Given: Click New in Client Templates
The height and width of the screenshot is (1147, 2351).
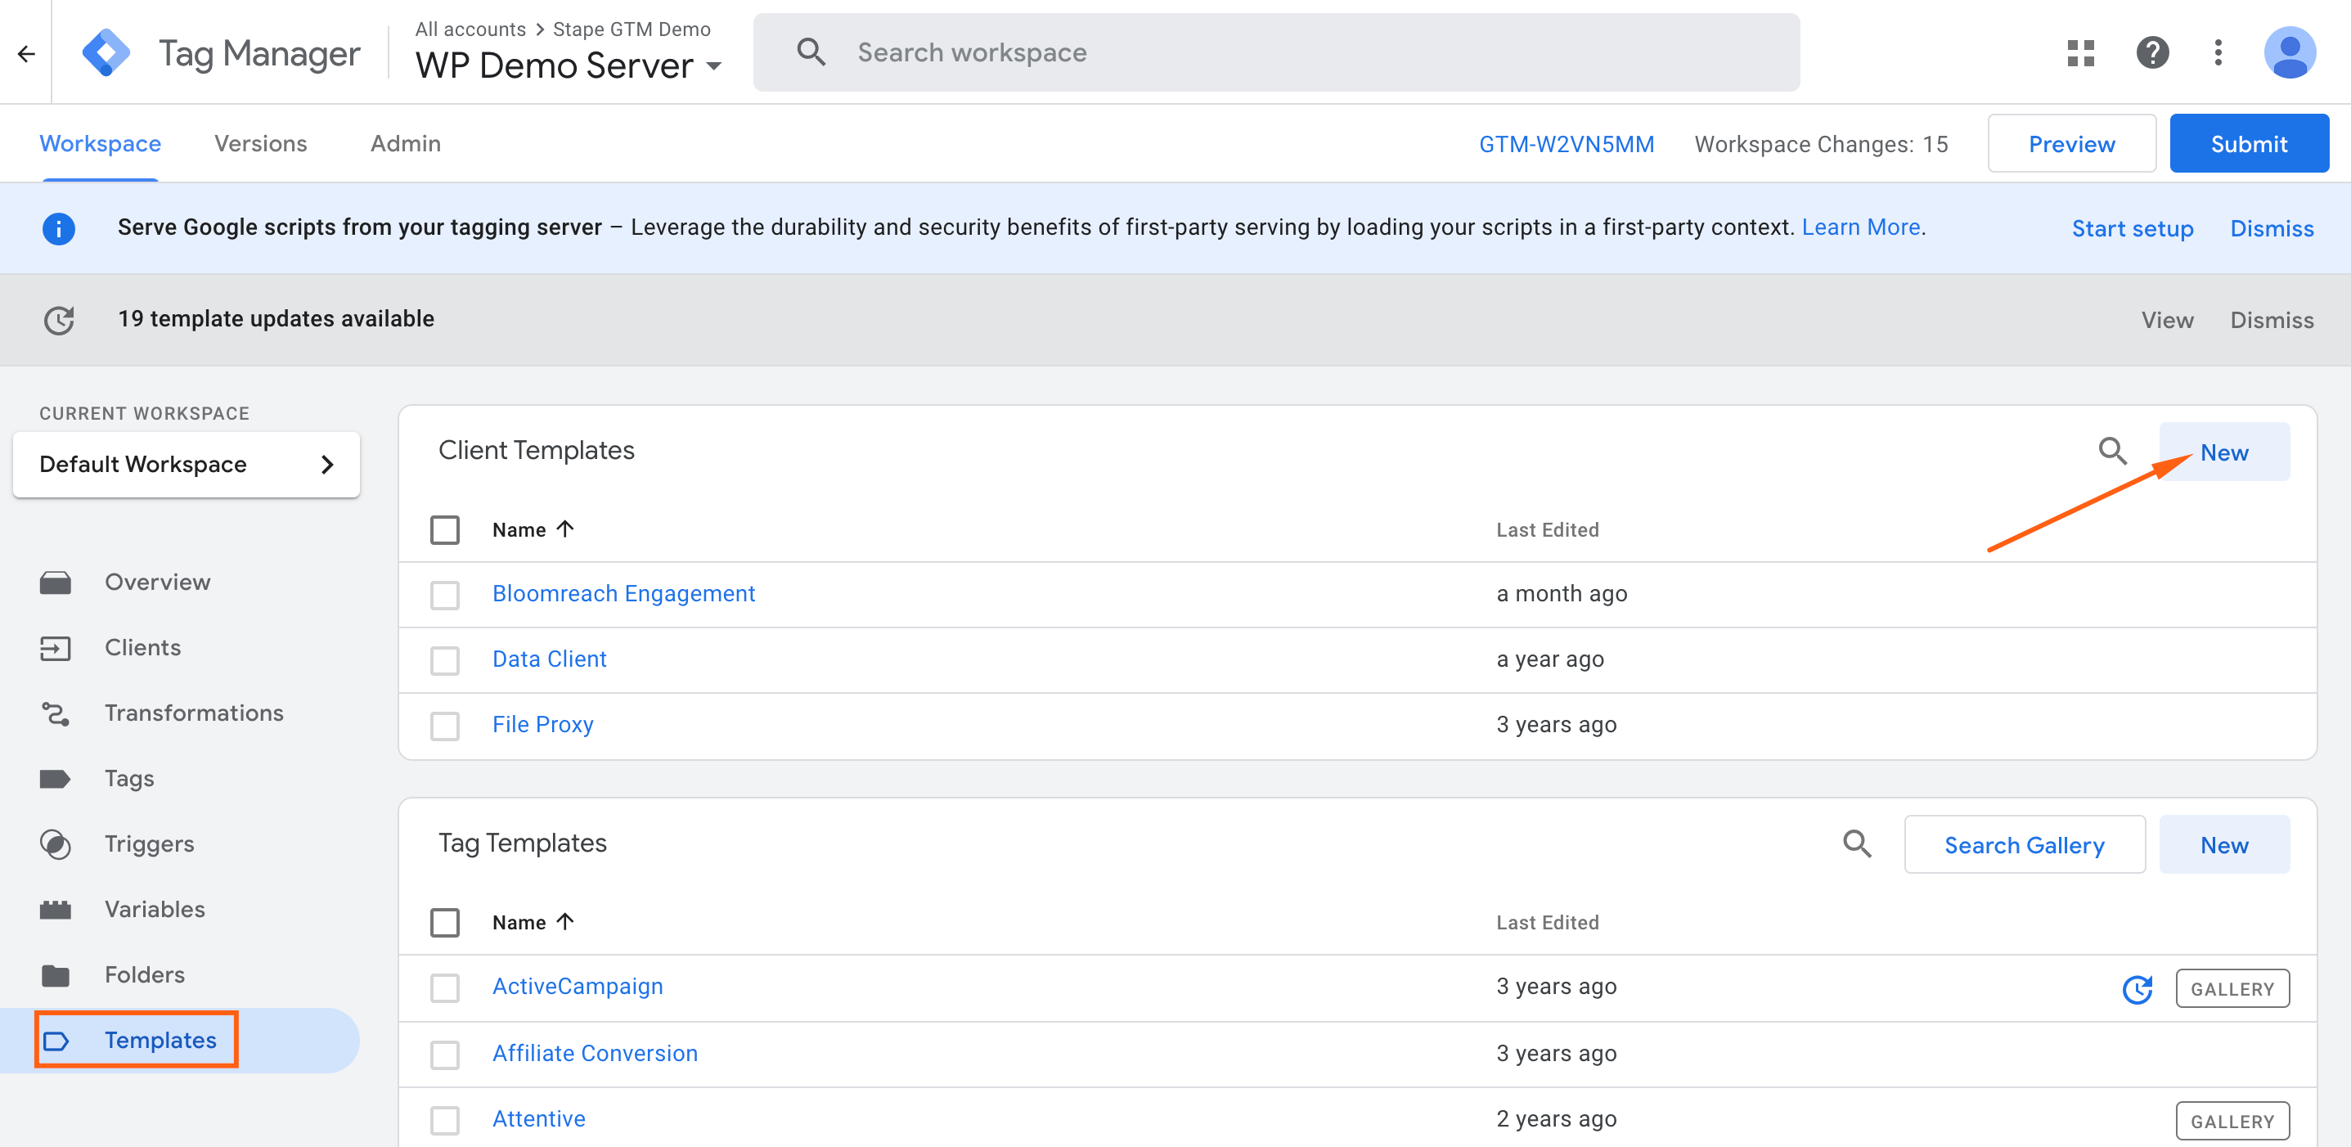Looking at the screenshot, I should (2224, 452).
